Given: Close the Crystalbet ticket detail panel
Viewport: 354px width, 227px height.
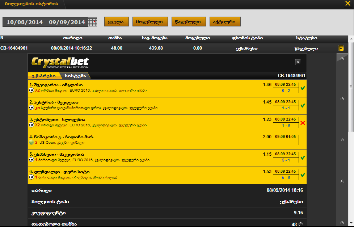Looking at the screenshot, I should pyautogui.click(x=298, y=62).
